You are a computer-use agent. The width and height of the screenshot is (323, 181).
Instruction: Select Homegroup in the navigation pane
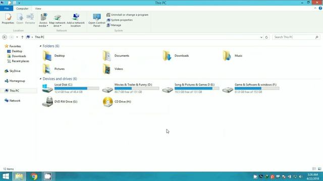click(x=15, y=81)
